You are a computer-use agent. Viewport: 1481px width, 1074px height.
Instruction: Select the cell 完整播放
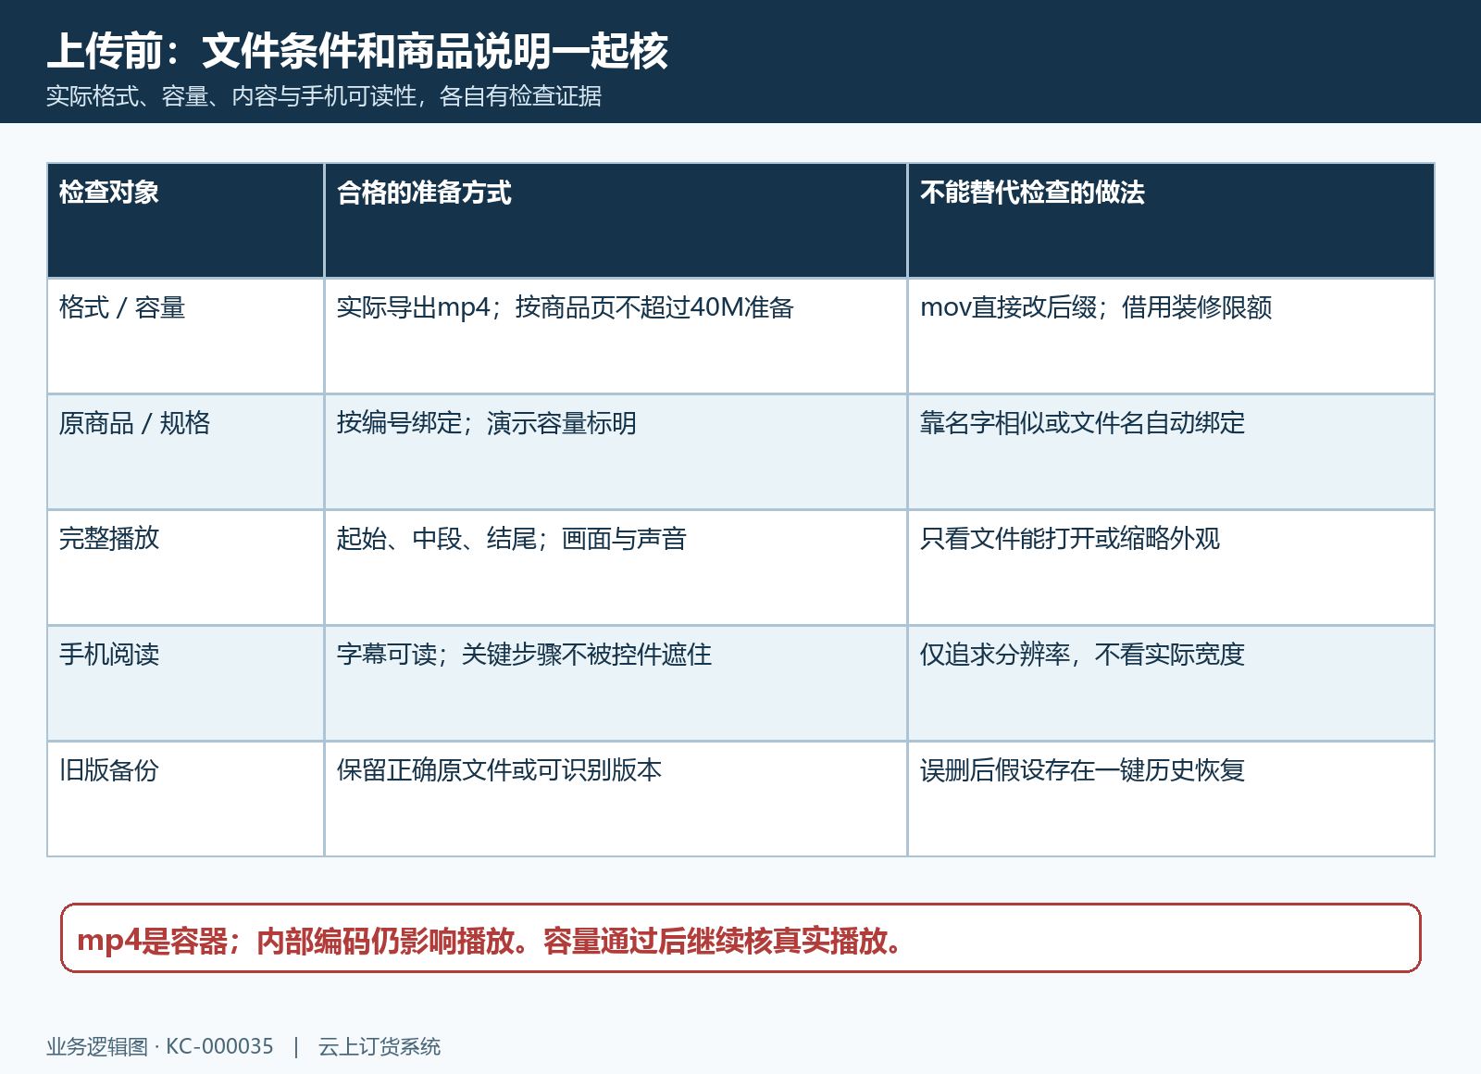click(185, 568)
